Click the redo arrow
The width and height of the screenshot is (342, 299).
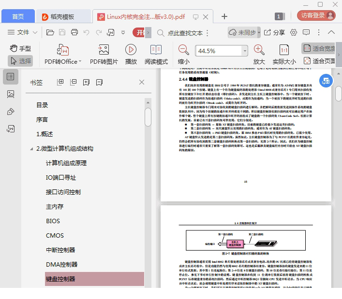tap(99, 32)
